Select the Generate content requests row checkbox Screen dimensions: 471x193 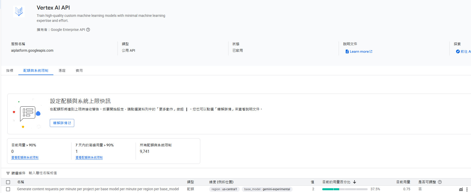point(8,189)
